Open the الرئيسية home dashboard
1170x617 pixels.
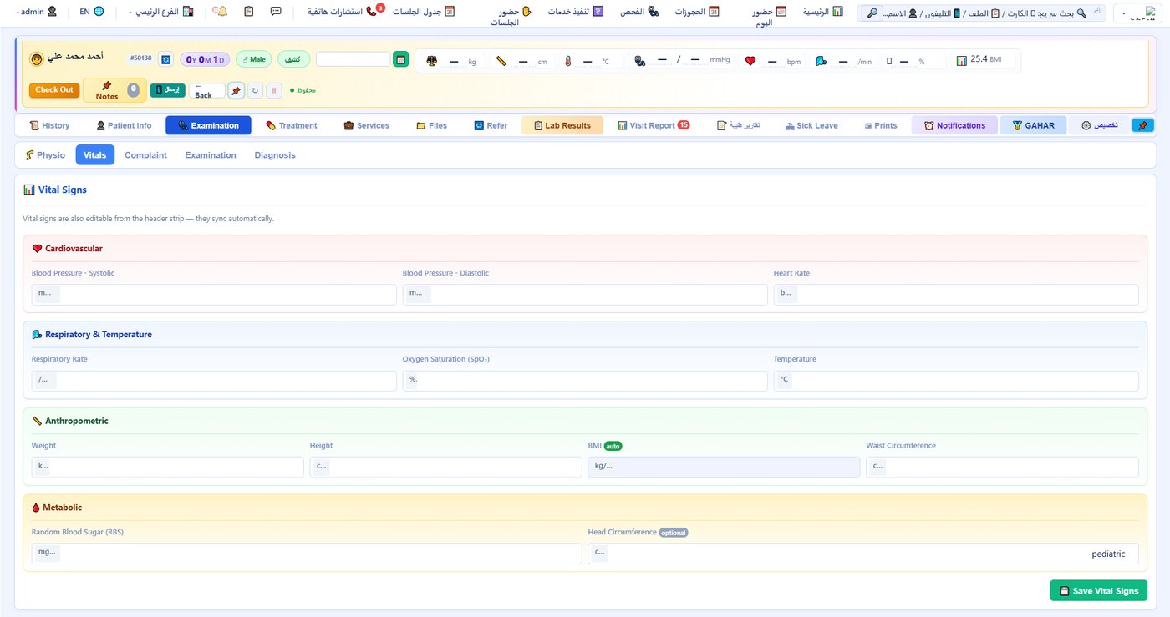[823, 12]
